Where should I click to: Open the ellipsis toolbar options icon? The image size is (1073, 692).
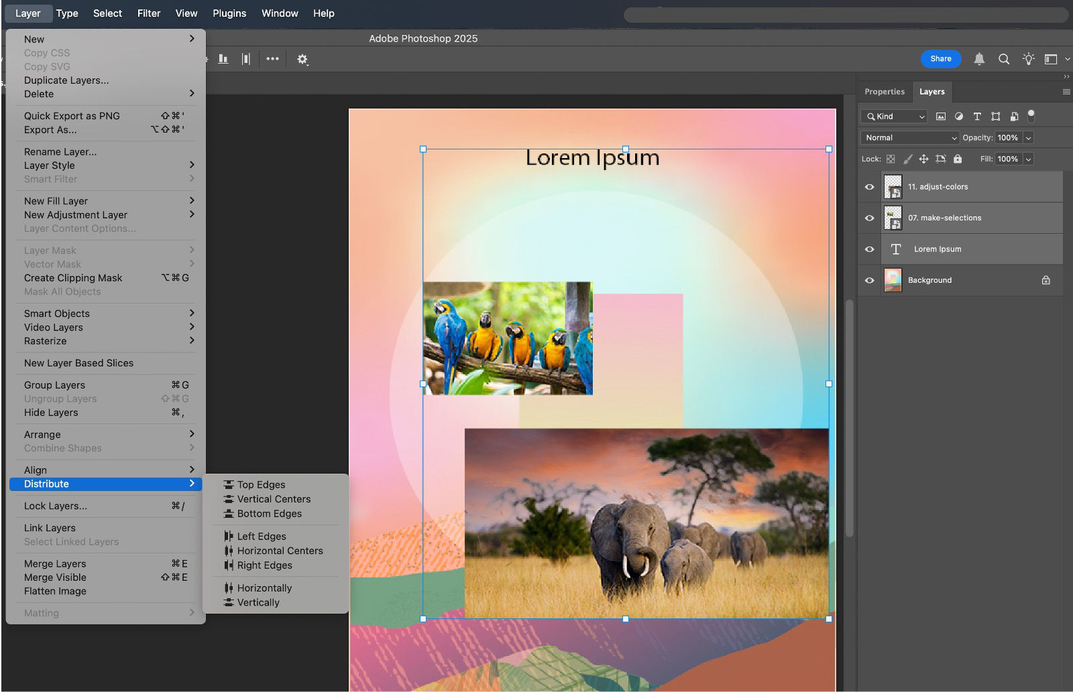click(272, 59)
